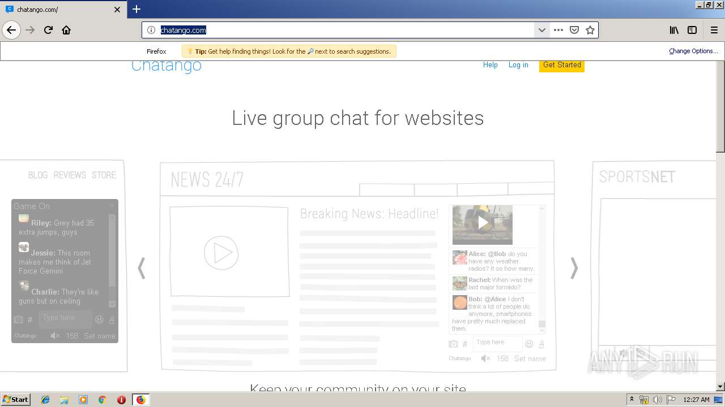
Task: Open Action Center flag icon
Action: click(x=671, y=400)
